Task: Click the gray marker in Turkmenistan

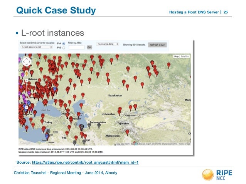Action: coord(99,124)
